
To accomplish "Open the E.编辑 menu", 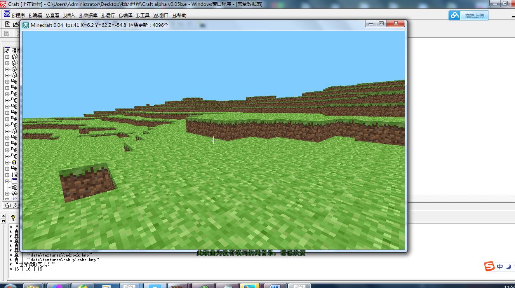I will [x=35, y=16].
